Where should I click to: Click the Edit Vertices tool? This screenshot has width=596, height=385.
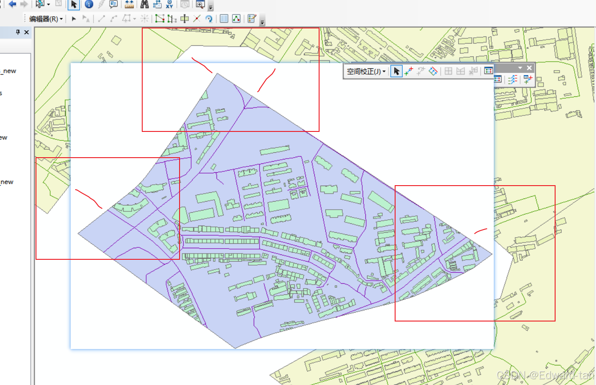pos(160,19)
